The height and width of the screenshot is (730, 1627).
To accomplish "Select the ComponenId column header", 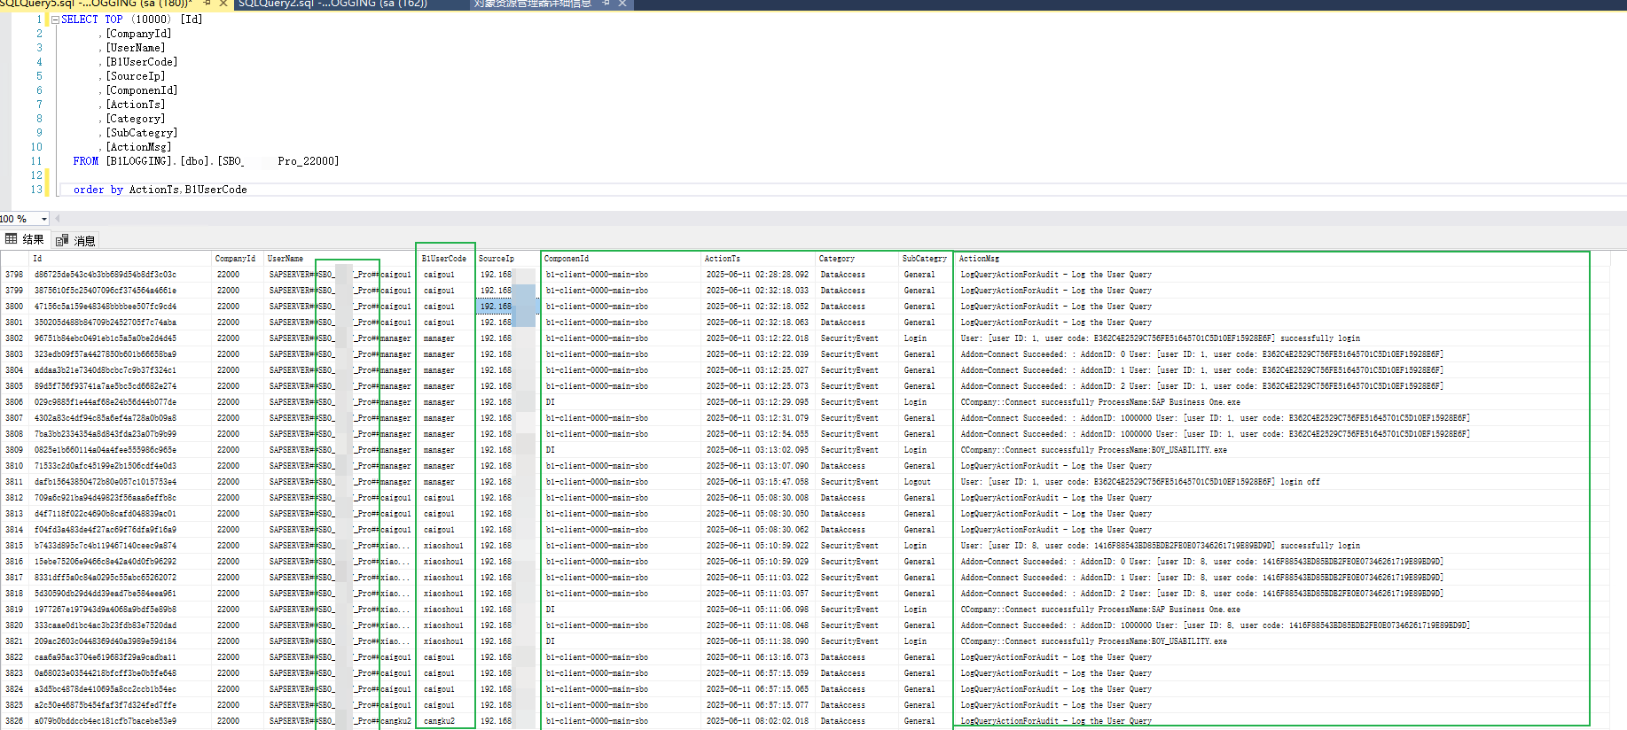I will (x=621, y=259).
